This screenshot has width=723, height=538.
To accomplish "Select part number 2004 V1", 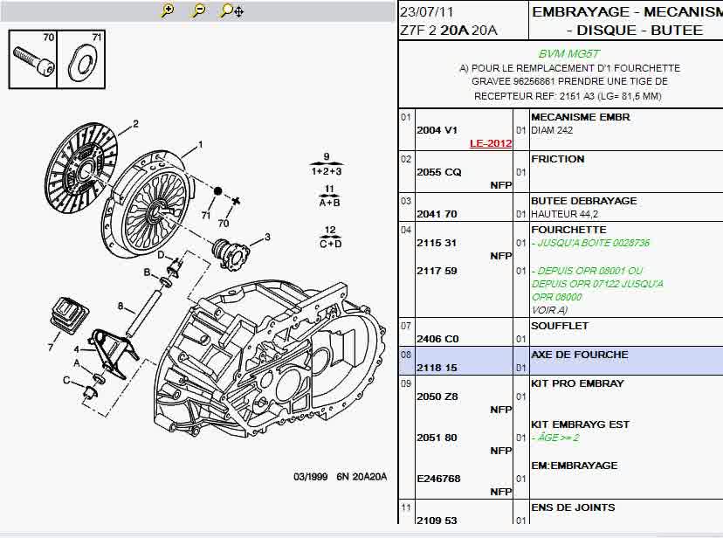I will click(437, 130).
